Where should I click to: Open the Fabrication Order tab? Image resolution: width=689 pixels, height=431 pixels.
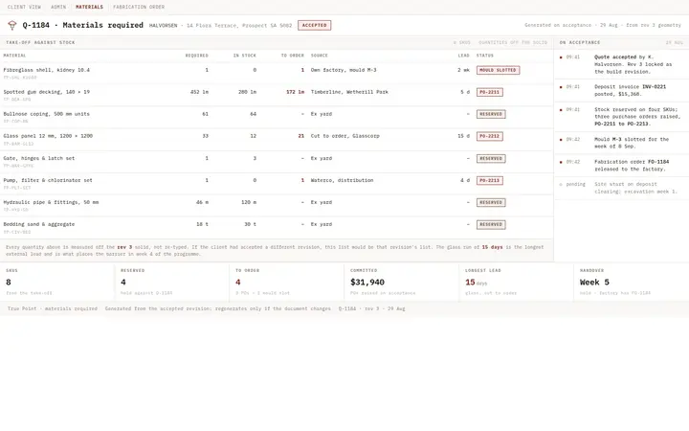tap(139, 7)
